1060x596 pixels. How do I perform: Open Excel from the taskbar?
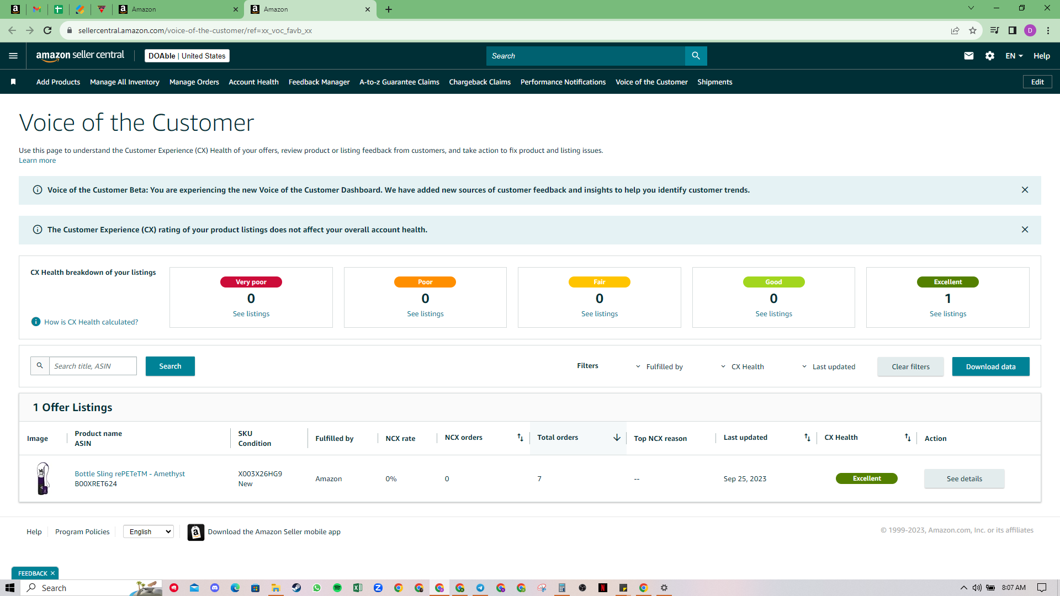358,588
